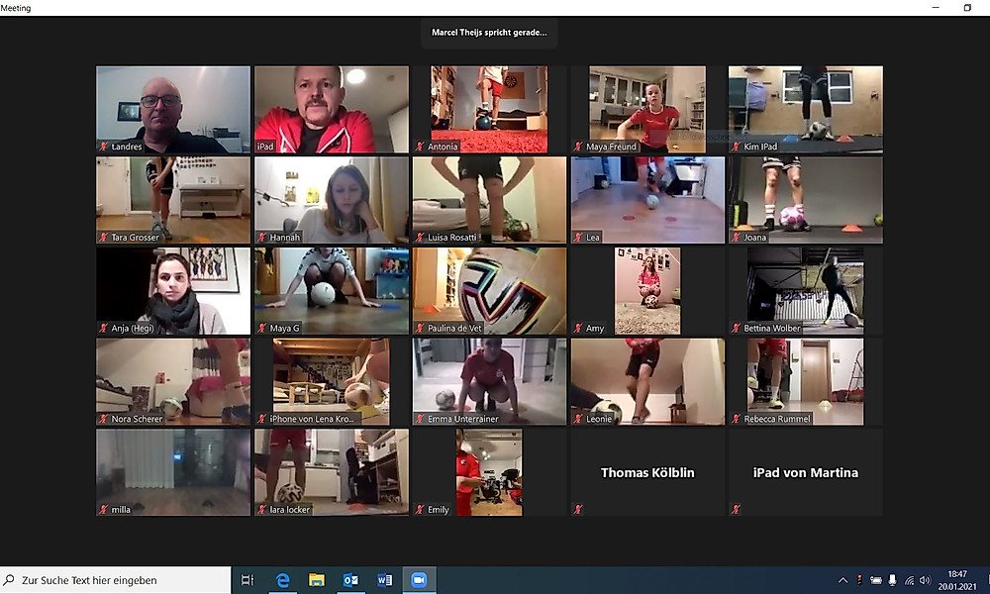The width and height of the screenshot is (990, 594).
Task: Open Wi-Fi network settings in tray
Action: coord(909,580)
